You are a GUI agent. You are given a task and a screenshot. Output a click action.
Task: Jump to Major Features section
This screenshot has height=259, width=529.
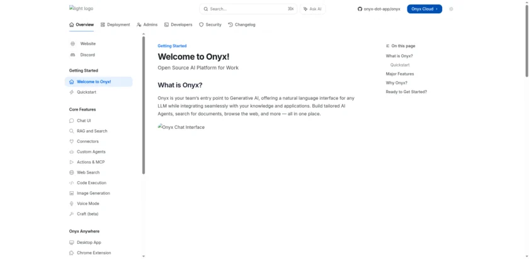[400, 74]
